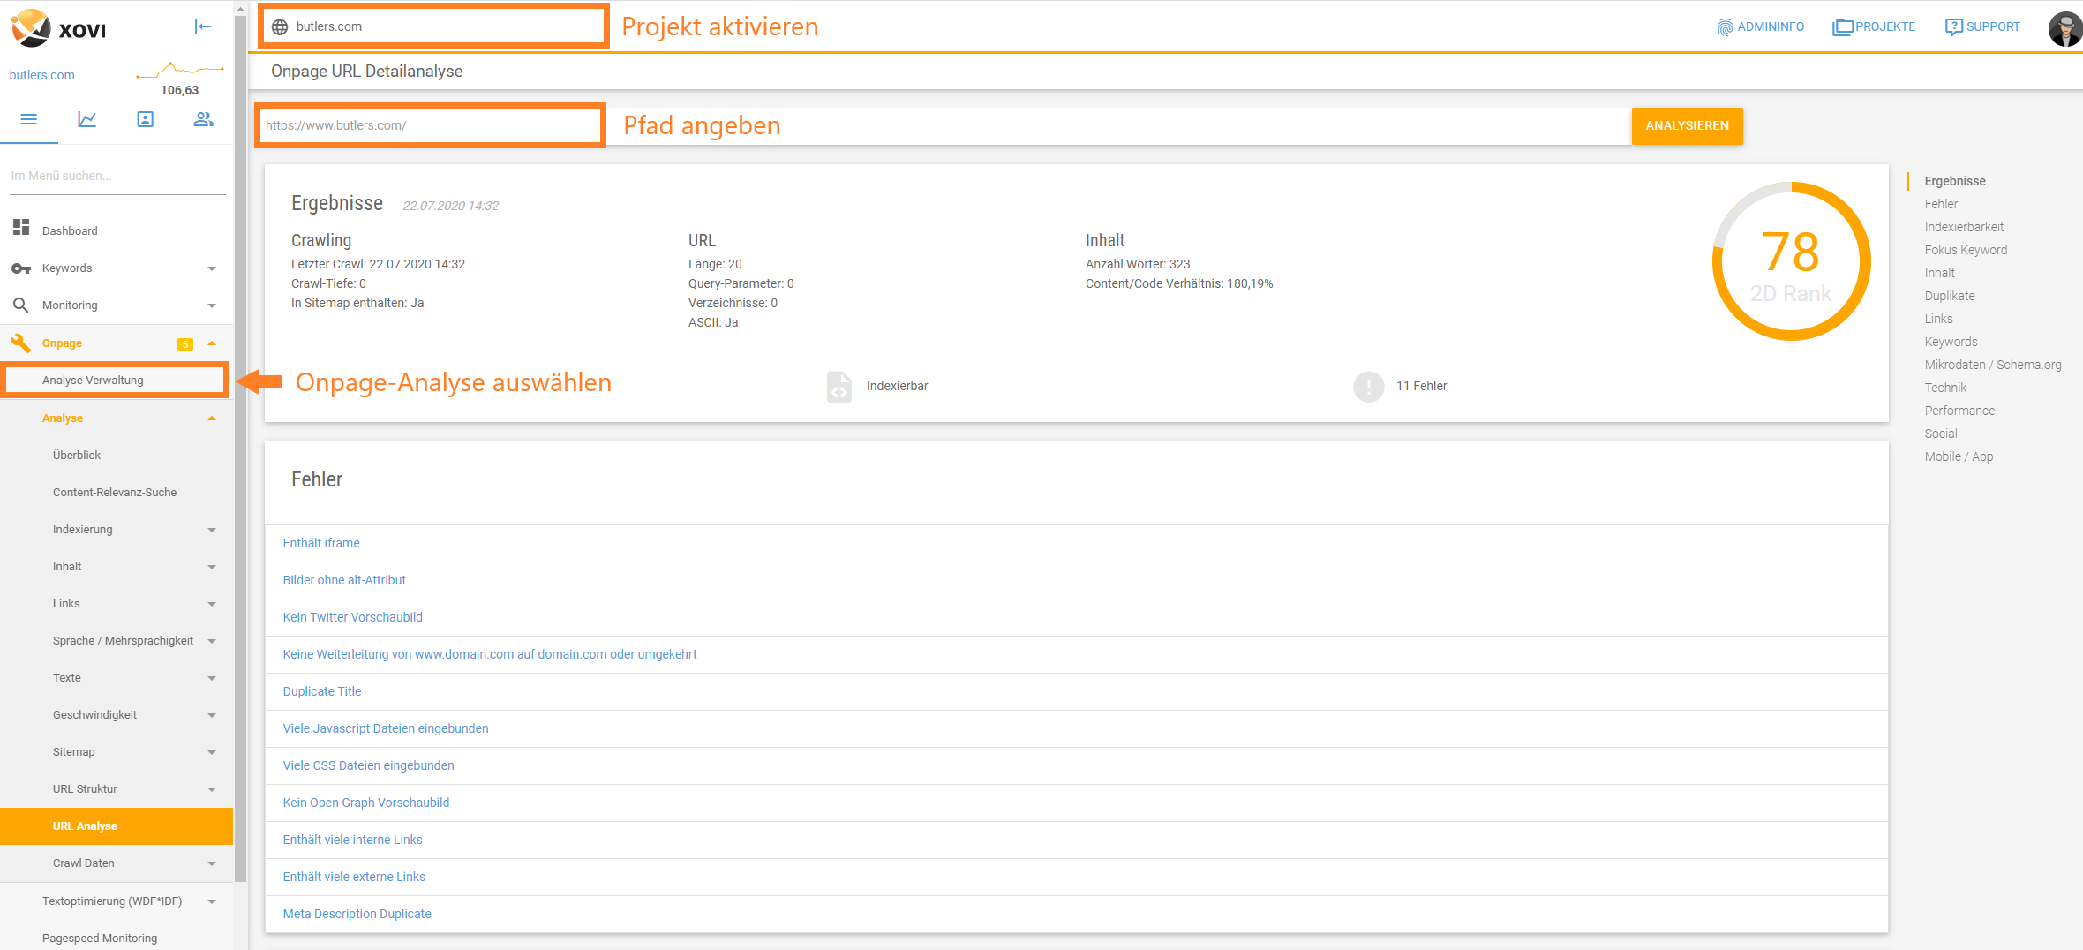Open Bilder ohne alt-Attribut link
The image size is (2083, 950).
344,580
